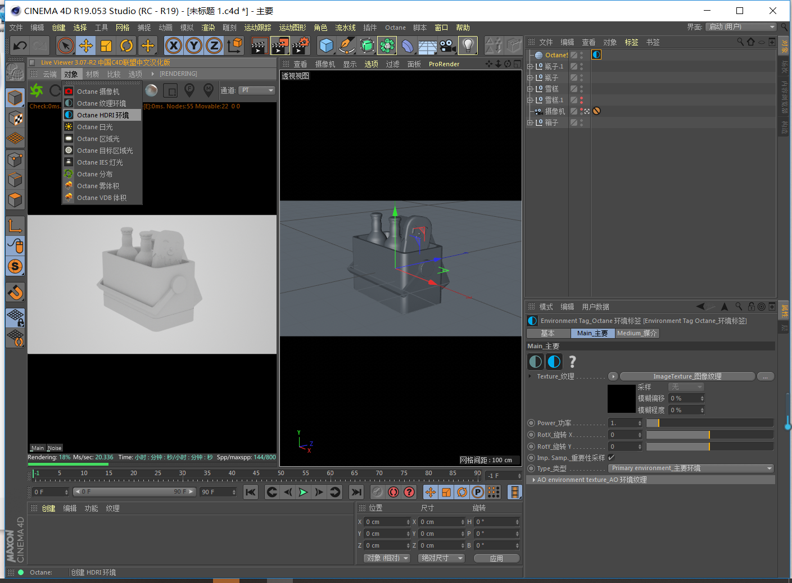Go to start of animation
Image resolution: width=792 pixels, height=583 pixels.
(x=251, y=492)
